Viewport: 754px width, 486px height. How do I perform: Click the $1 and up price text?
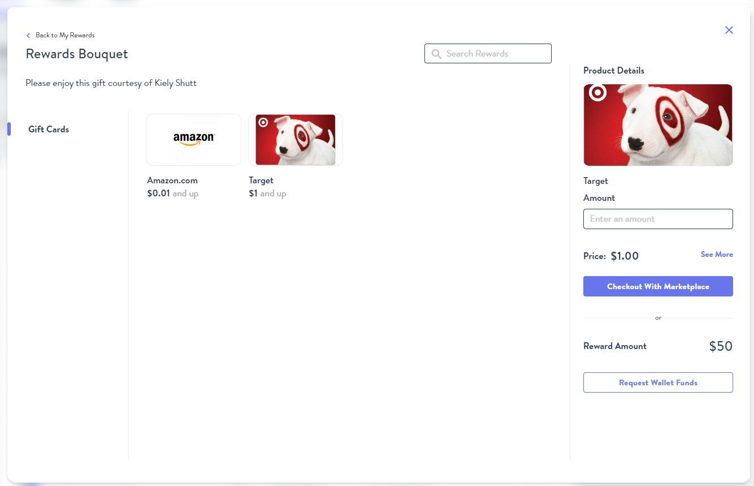pyautogui.click(x=267, y=193)
